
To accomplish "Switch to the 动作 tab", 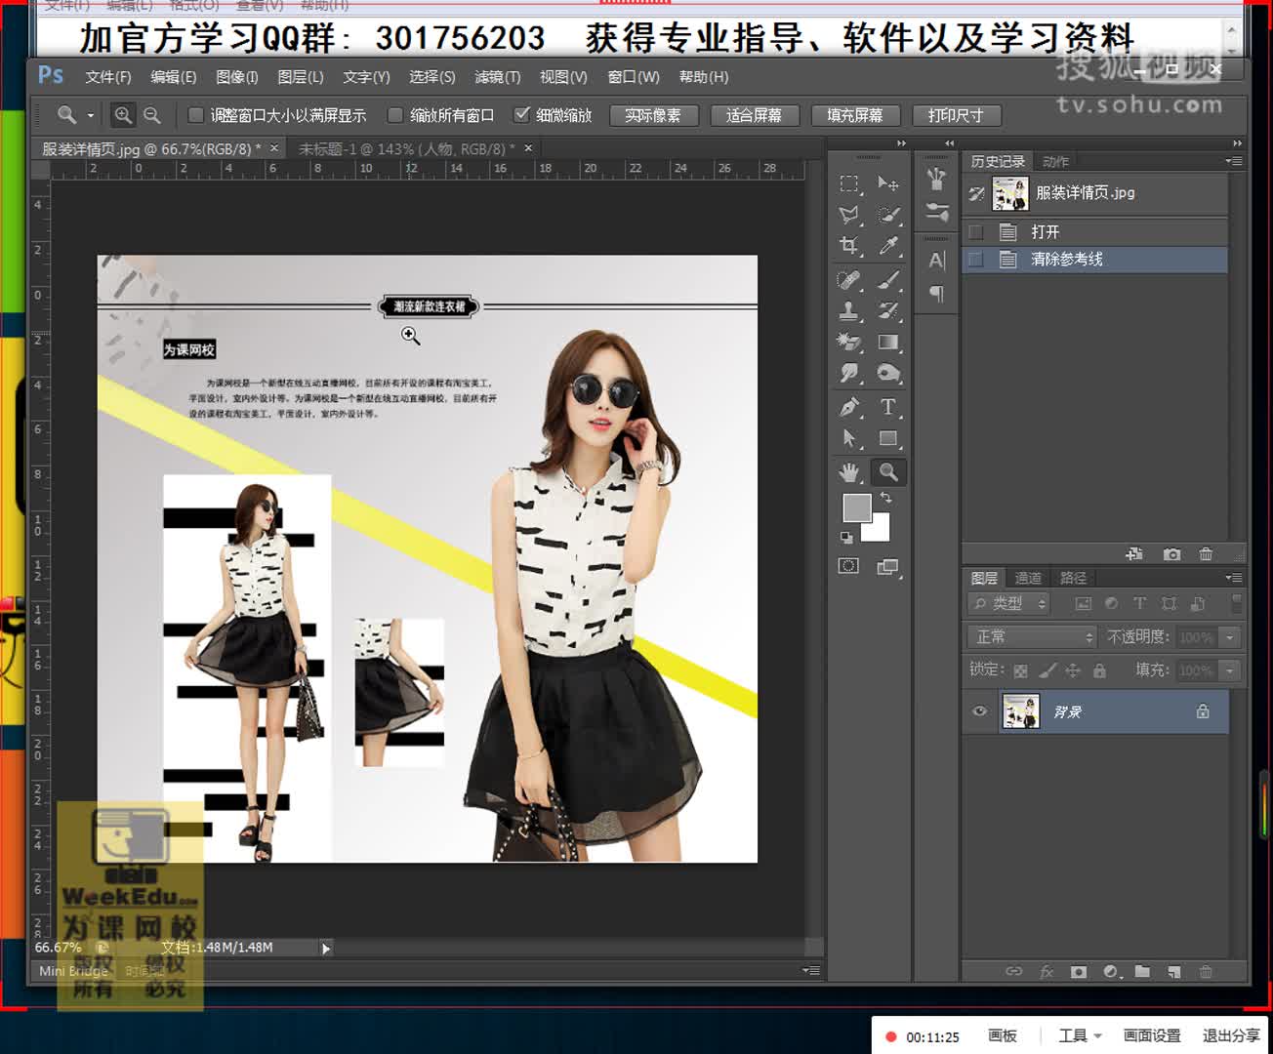I will [x=1056, y=162].
